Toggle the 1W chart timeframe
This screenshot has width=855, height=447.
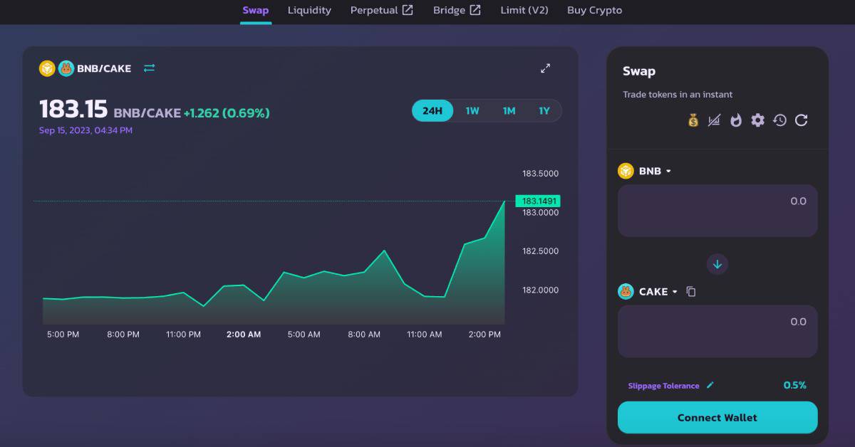coord(471,111)
